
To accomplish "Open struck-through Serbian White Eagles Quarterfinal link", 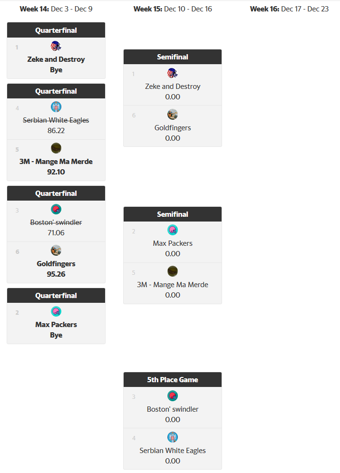I will point(56,120).
